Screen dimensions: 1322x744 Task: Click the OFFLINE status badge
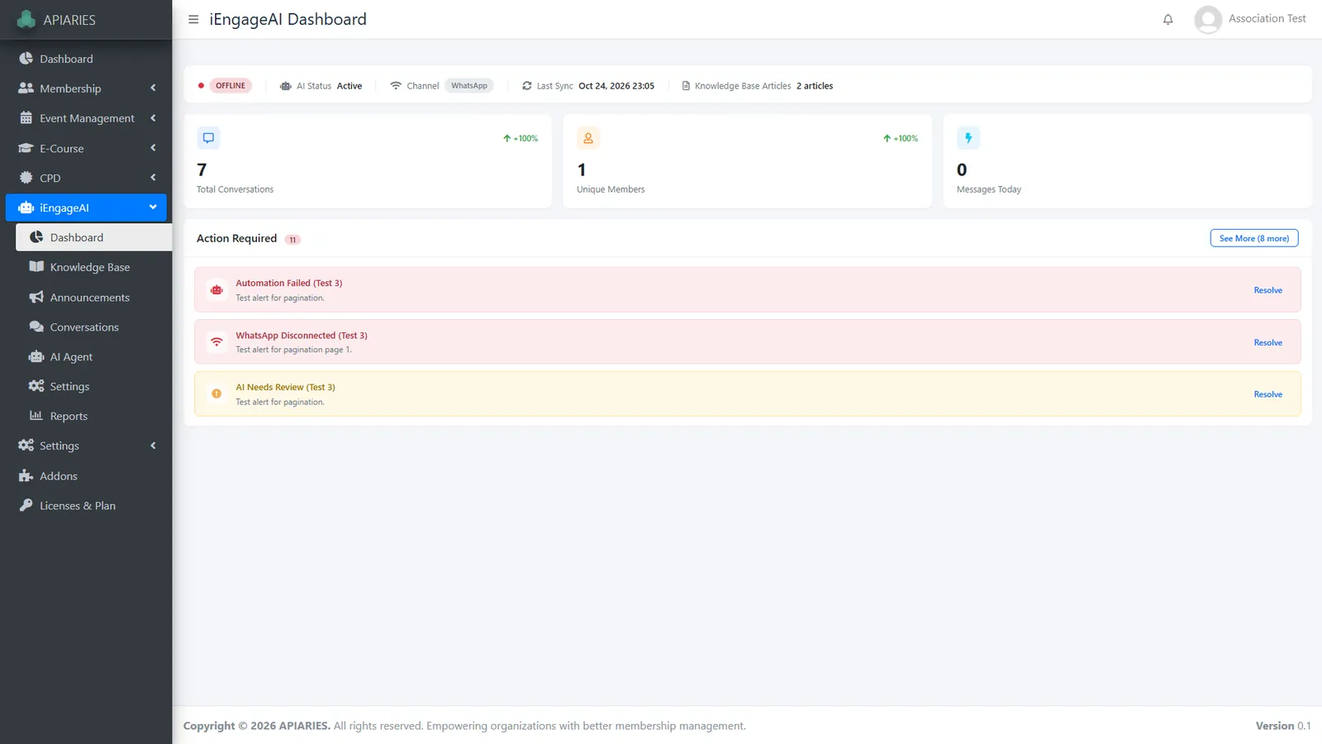point(231,86)
